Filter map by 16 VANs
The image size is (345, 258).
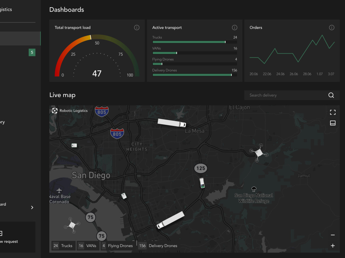pos(88,246)
